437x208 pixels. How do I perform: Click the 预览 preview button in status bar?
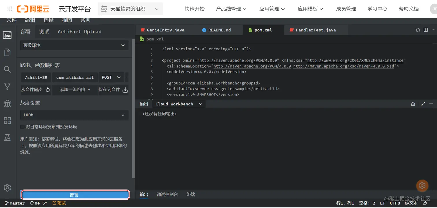(59, 203)
